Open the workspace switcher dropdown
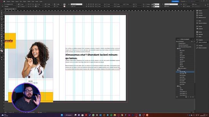209x117 pixels. coord(184,1)
